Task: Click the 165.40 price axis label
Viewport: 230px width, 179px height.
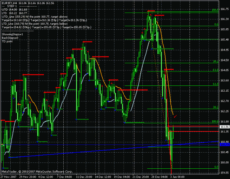Action: [224, 40]
